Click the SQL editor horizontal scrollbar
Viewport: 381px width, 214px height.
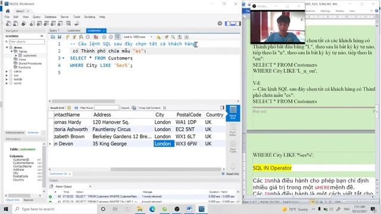(x=83, y=101)
